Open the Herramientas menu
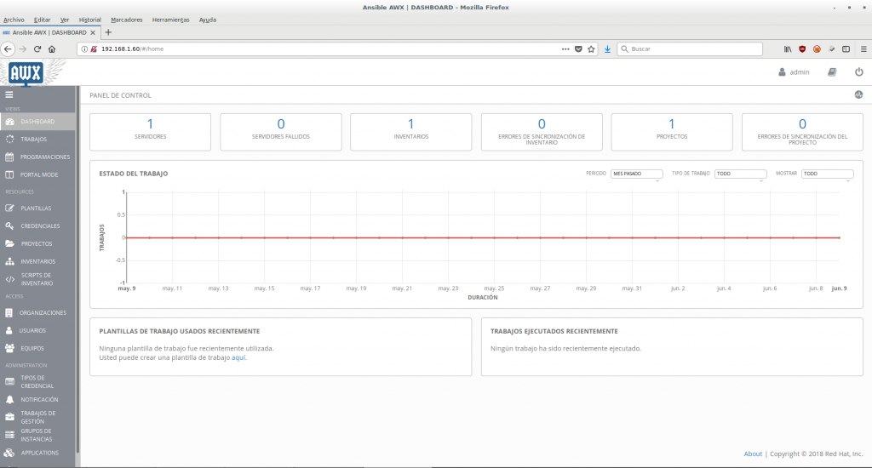872x468 pixels. click(170, 19)
